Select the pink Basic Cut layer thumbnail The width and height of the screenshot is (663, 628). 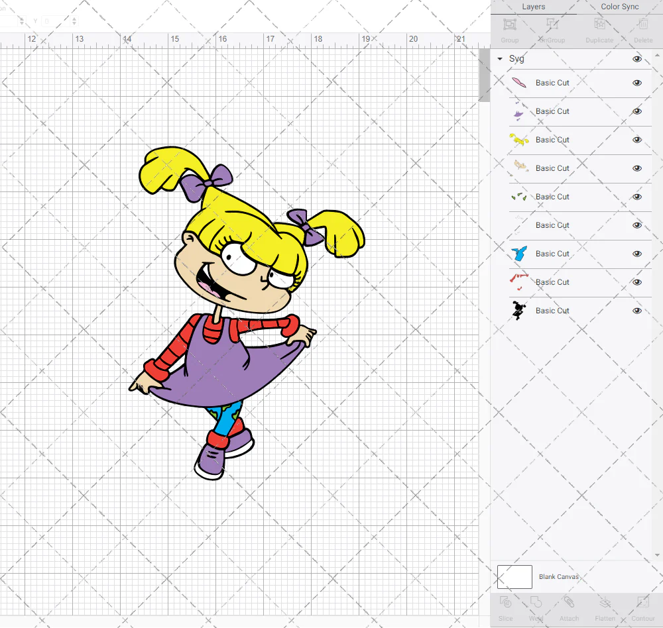[519, 83]
